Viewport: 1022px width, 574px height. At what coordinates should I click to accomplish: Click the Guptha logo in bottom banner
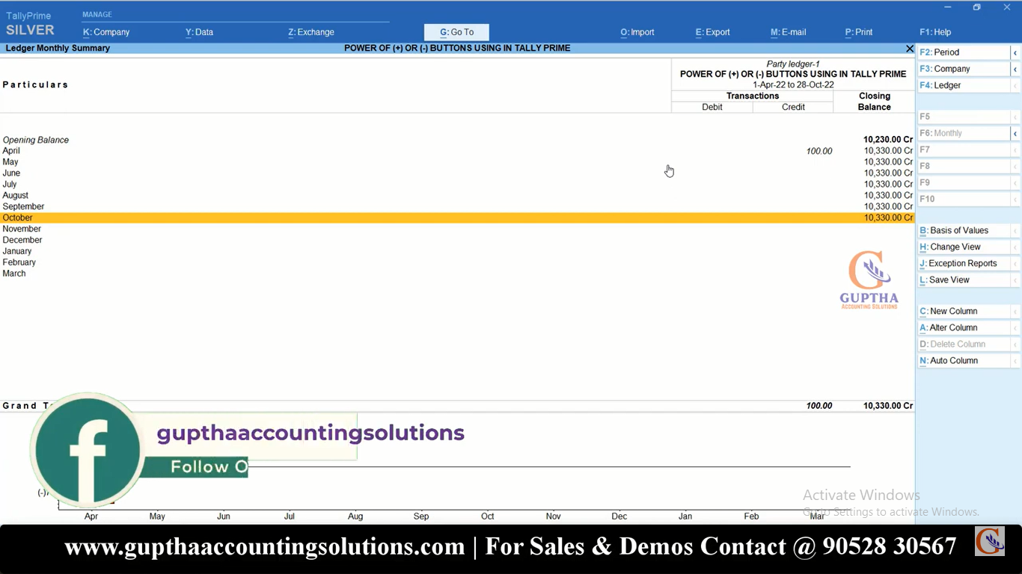tap(989, 541)
